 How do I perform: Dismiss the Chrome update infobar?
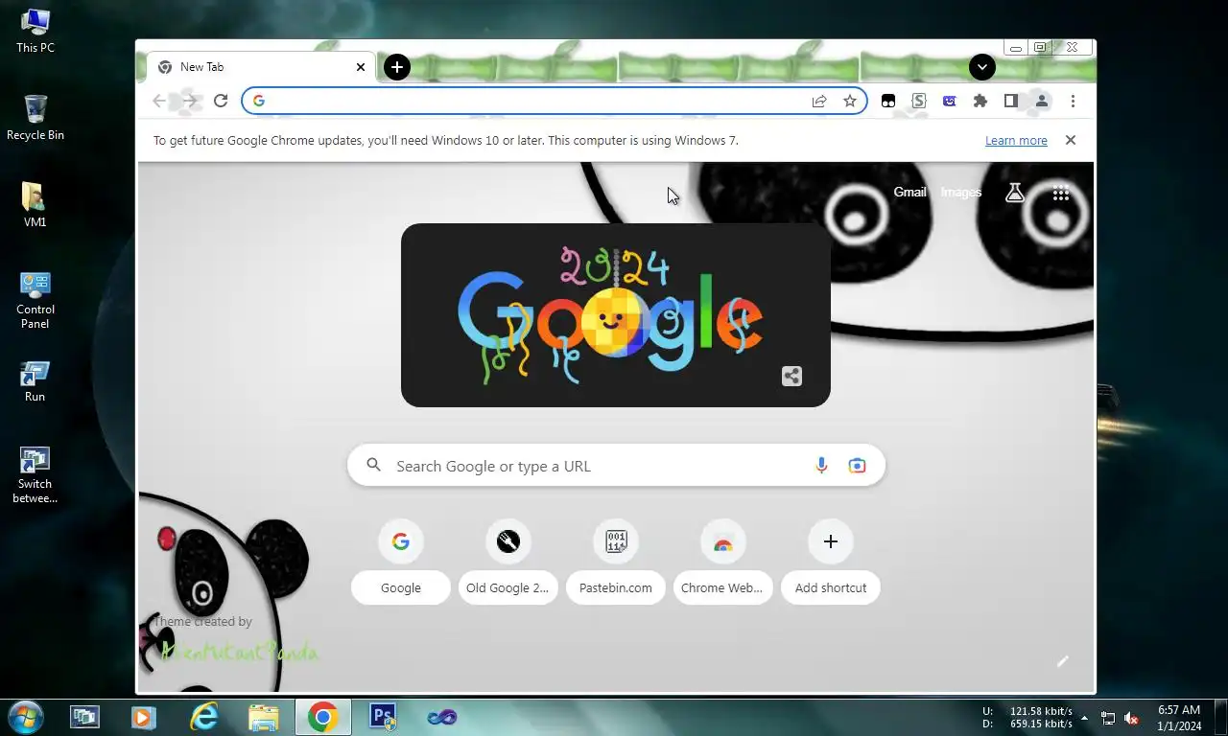1071,140
